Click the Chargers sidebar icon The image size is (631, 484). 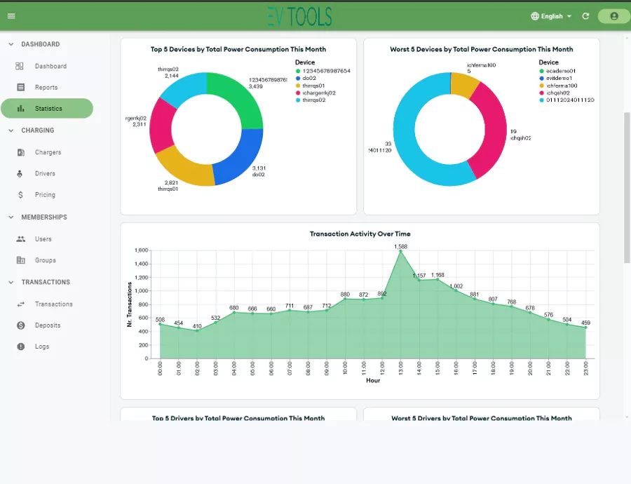click(x=20, y=152)
